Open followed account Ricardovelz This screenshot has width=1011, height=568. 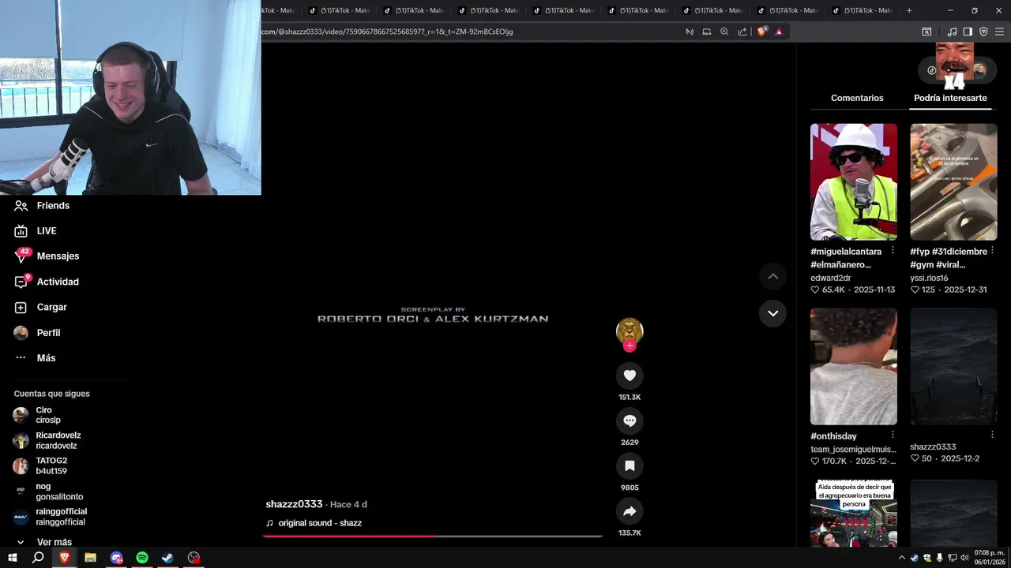click(x=47, y=440)
